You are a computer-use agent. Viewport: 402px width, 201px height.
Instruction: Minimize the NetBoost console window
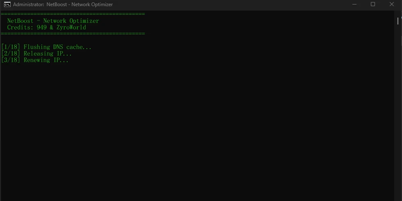[354, 4]
